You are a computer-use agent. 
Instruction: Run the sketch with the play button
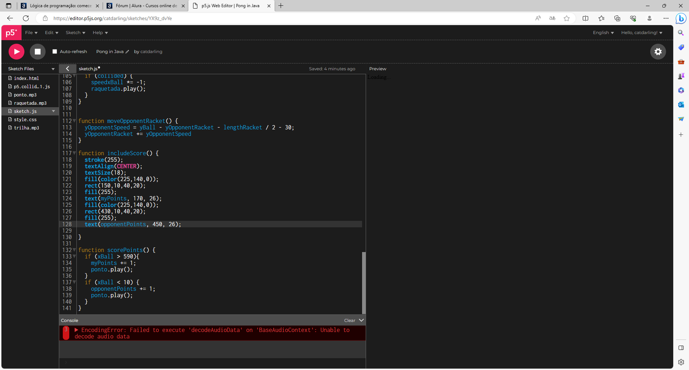(x=17, y=52)
